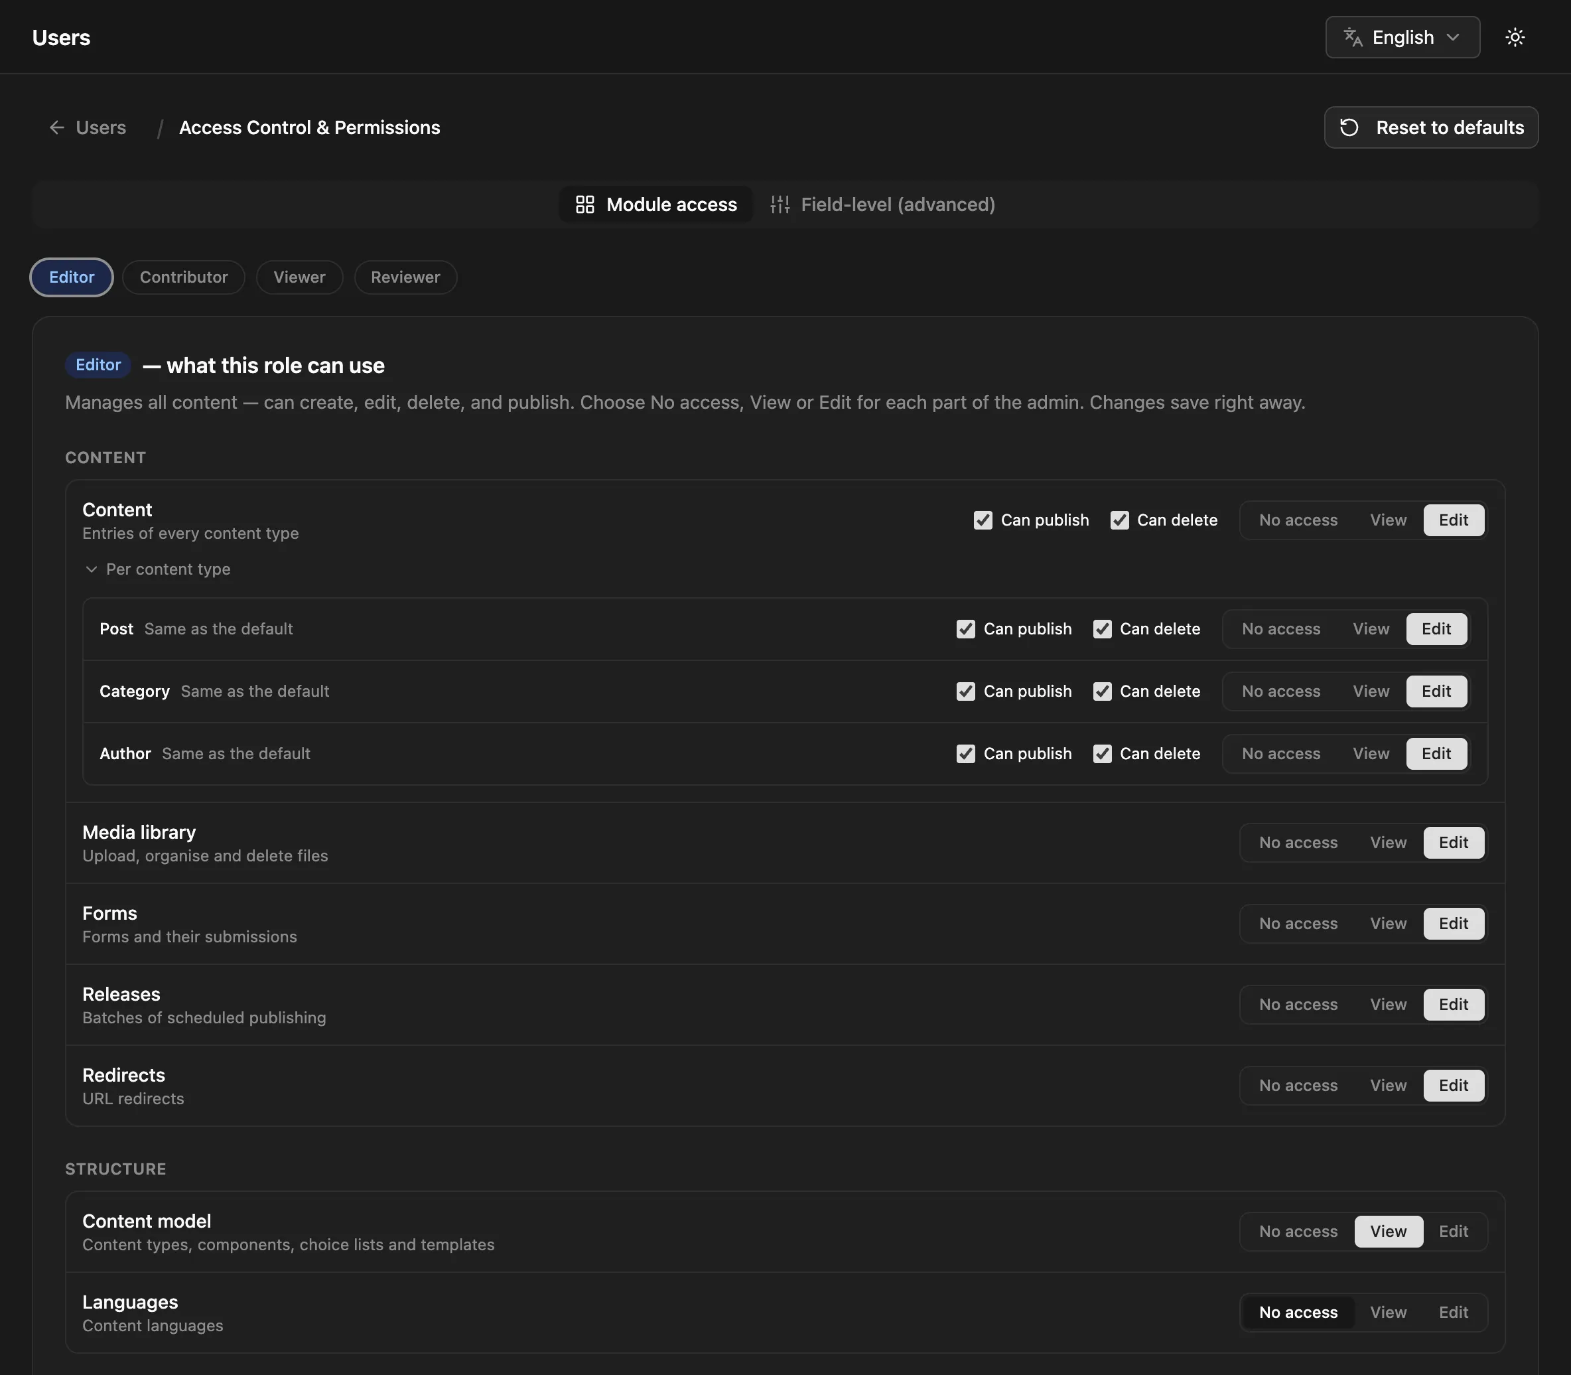Screen dimensions: 1571x1375
Task: Set Forms to No access
Action: point(1298,924)
